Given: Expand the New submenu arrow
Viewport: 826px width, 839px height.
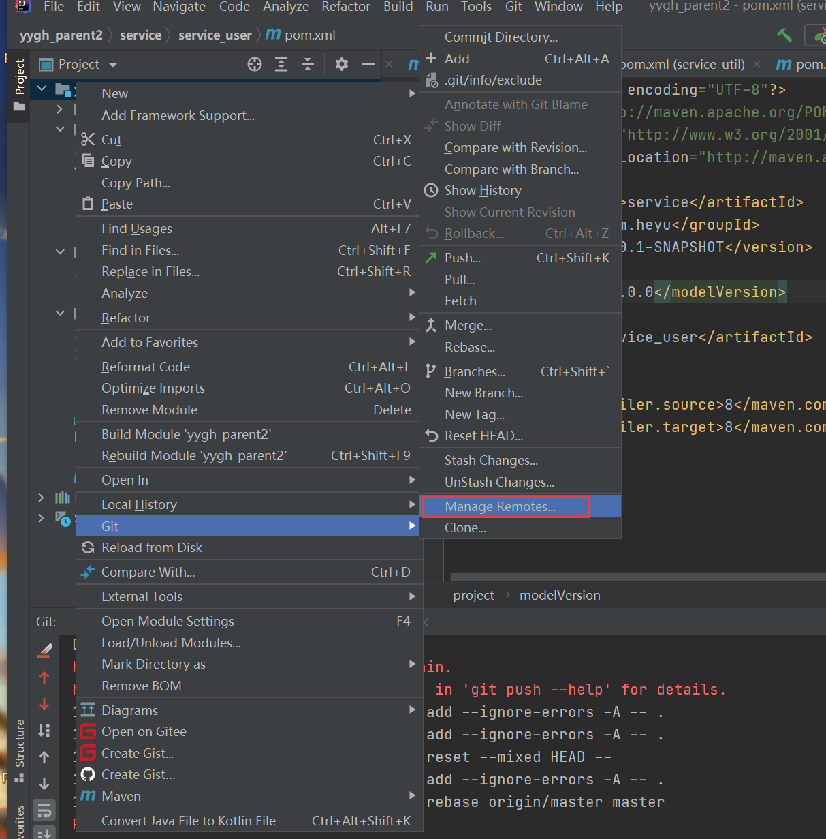Looking at the screenshot, I should tap(412, 93).
